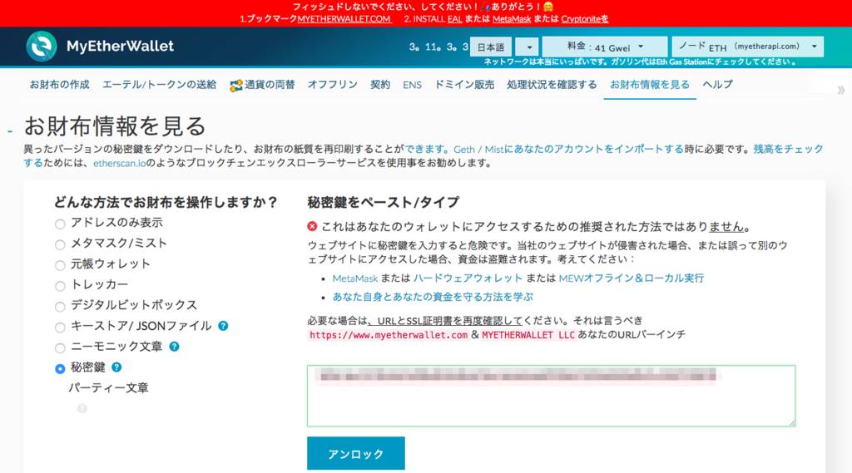Open the etherscan.io link
Viewport: 852px width, 473px height.
tap(120, 164)
